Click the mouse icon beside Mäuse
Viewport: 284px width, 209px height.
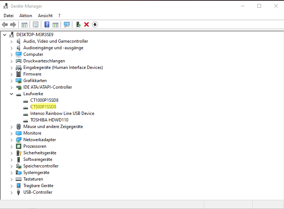click(19, 127)
